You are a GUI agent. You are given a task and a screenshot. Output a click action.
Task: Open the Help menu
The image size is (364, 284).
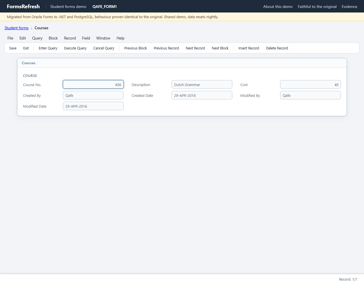[x=121, y=38]
